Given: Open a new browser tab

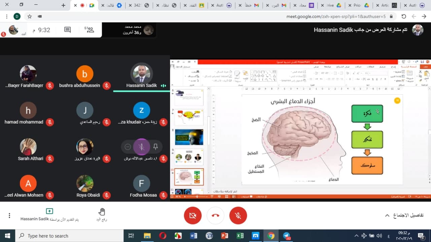Looking at the screenshot, I should point(64,5).
